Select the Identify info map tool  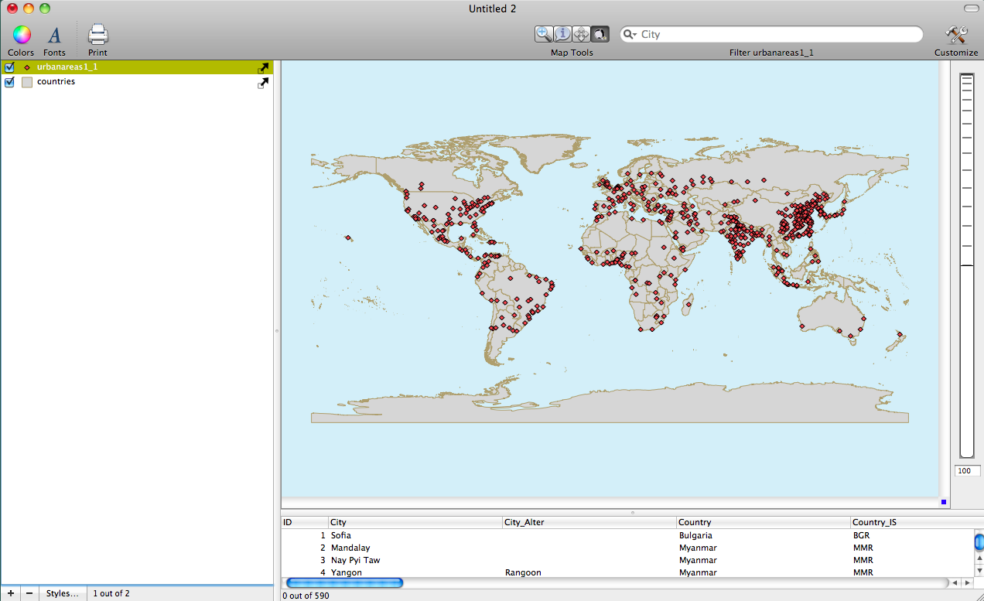point(562,34)
